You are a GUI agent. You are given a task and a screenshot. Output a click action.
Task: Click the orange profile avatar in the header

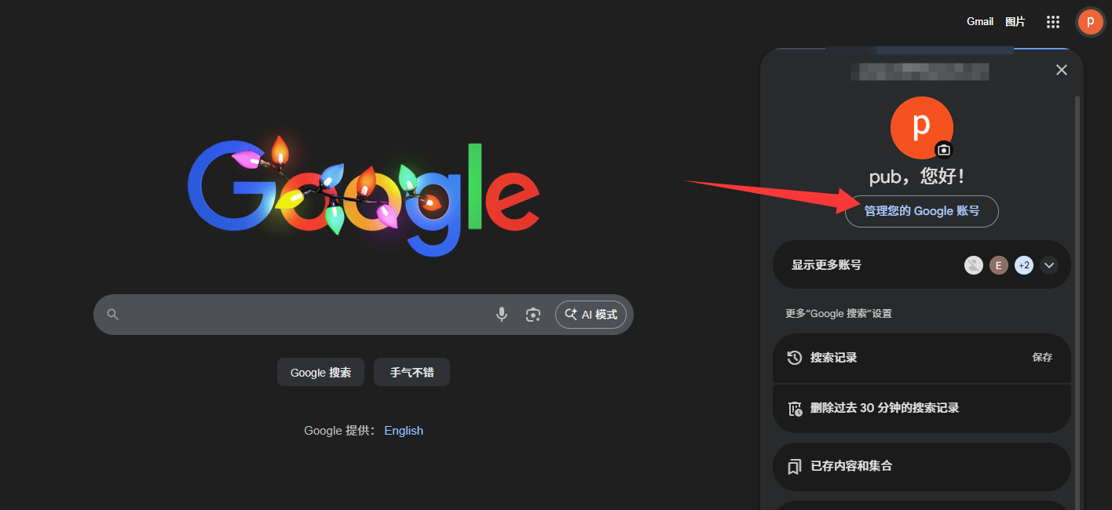(1090, 21)
